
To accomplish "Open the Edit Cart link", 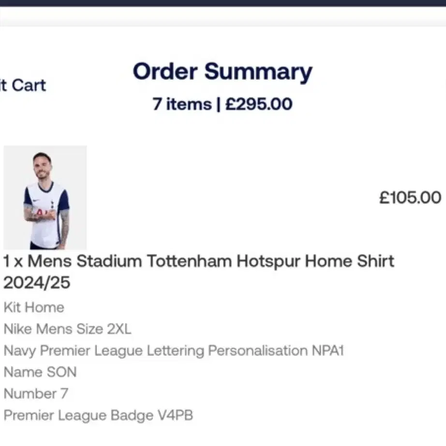I will point(23,85).
